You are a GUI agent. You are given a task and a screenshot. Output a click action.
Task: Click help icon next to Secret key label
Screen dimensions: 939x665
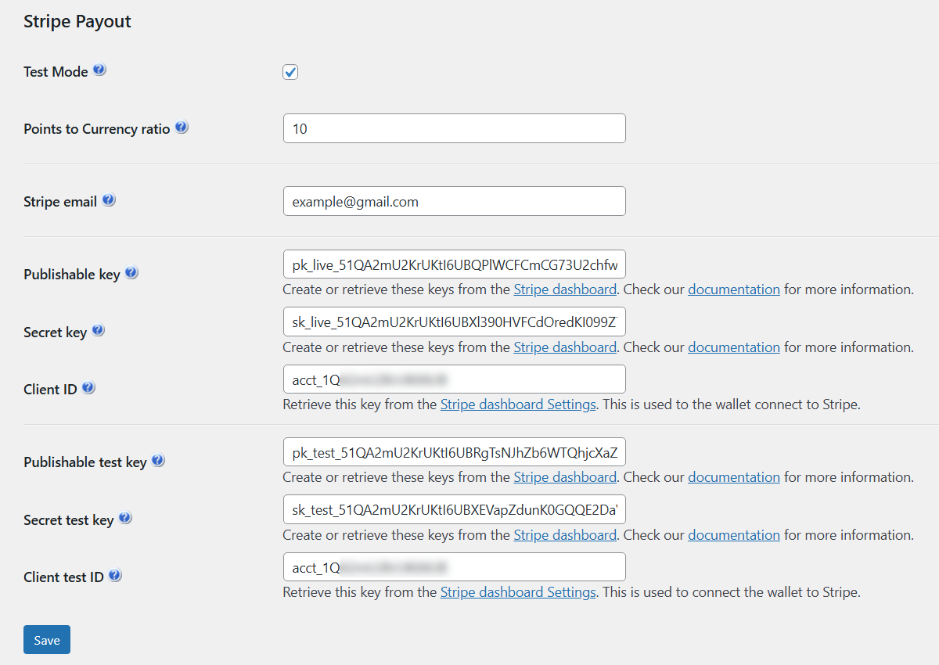(x=98, y=330)
